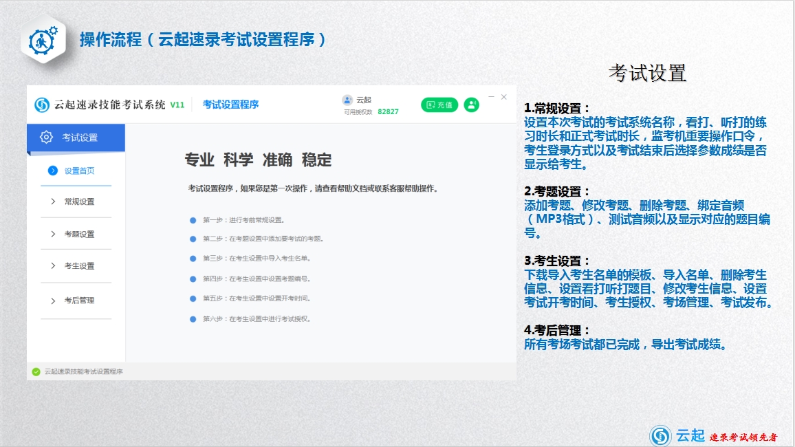Click the 云起 username in the header

364,100
